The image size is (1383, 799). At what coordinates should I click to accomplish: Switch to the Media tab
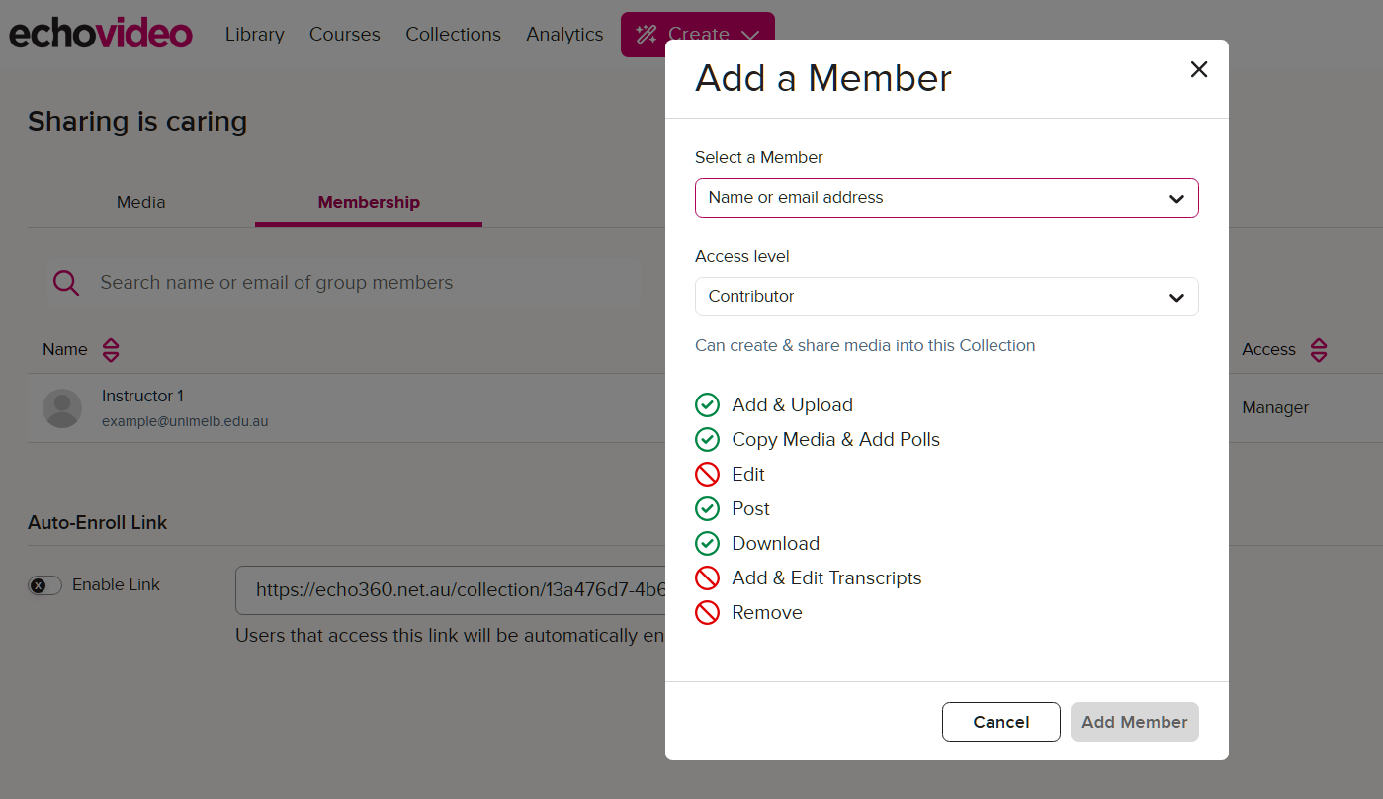pos(141,203)
